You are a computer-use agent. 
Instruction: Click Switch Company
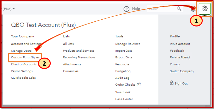pos(182,71)
